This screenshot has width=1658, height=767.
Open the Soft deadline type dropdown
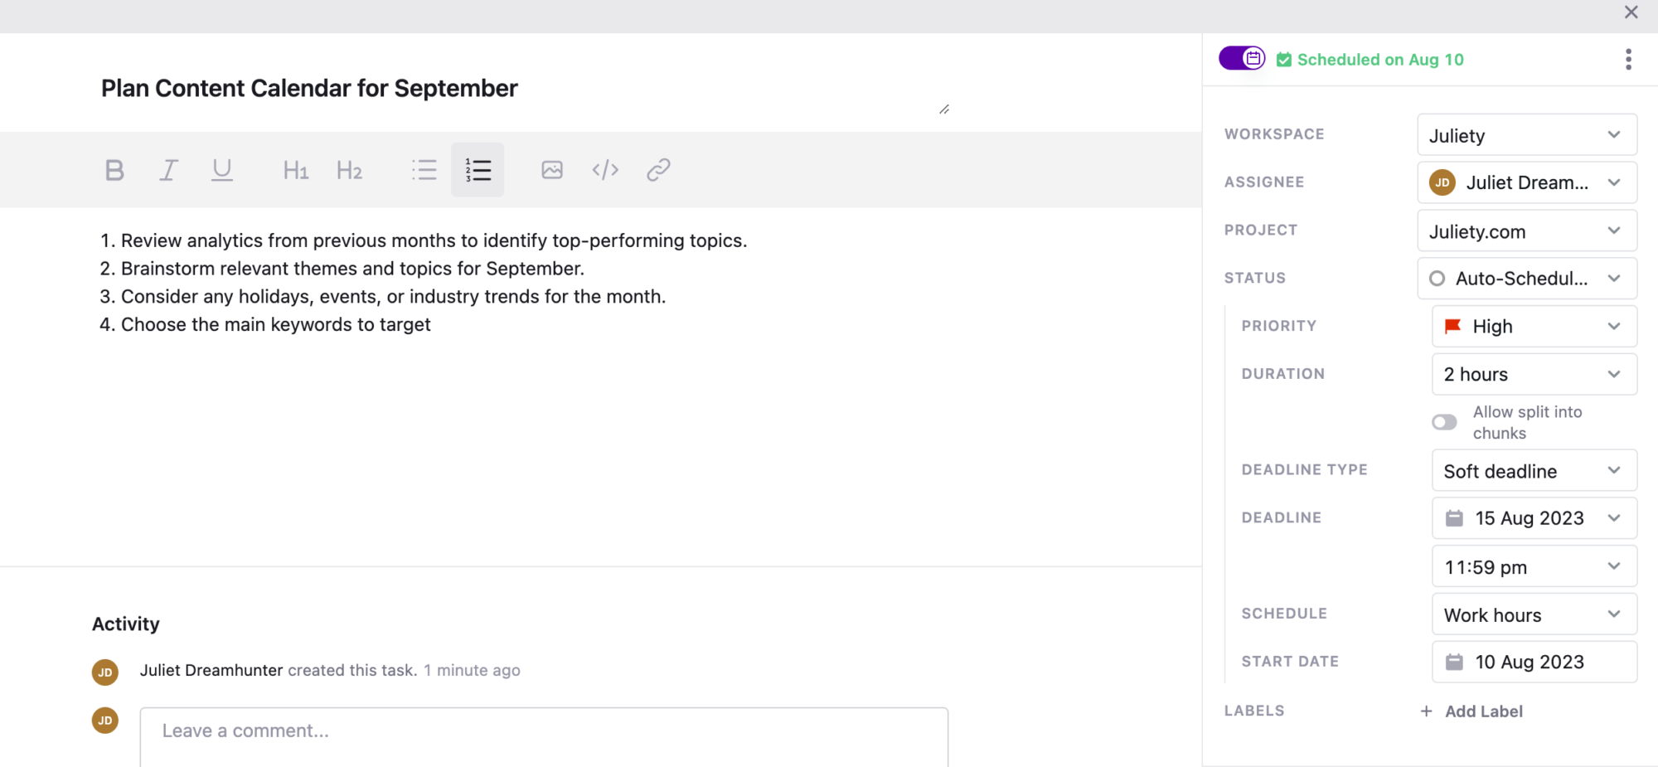point(1534,470)
